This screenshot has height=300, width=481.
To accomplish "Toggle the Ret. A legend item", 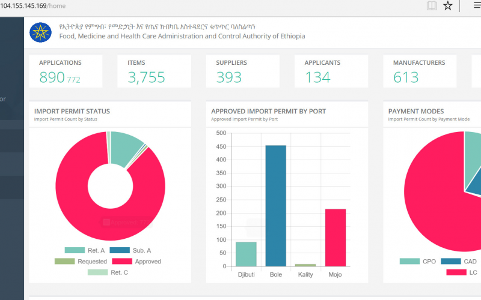I will point(85,250).
